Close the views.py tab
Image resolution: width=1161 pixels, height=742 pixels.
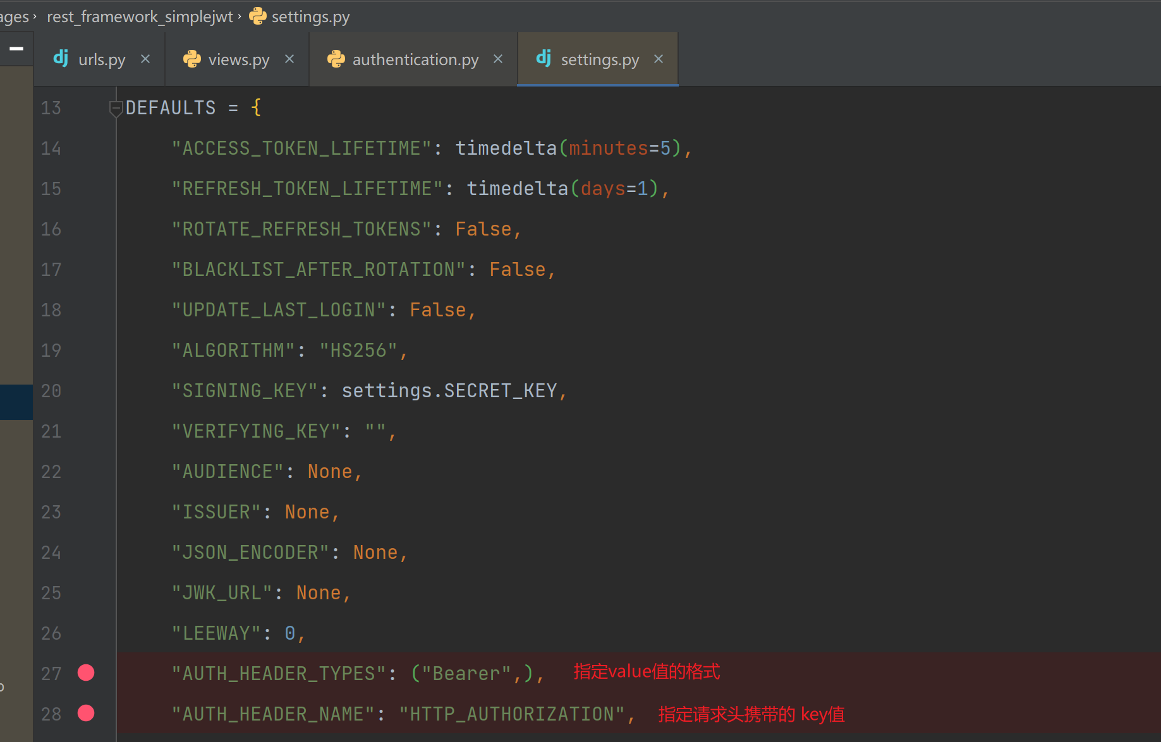pos(289,59)
